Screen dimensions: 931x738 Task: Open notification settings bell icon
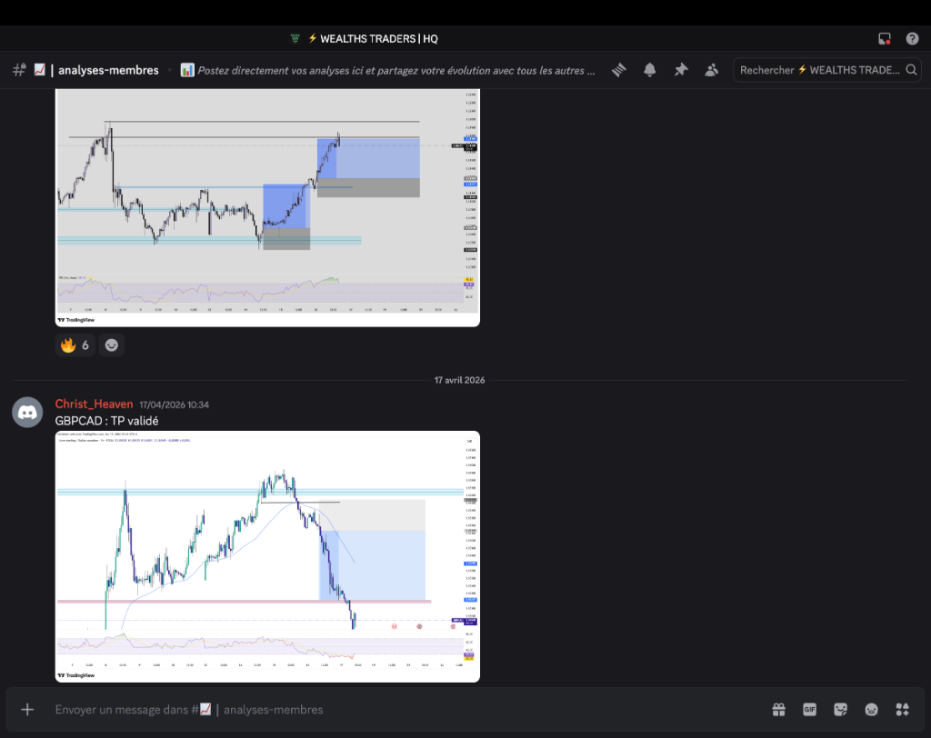[649, 70]
